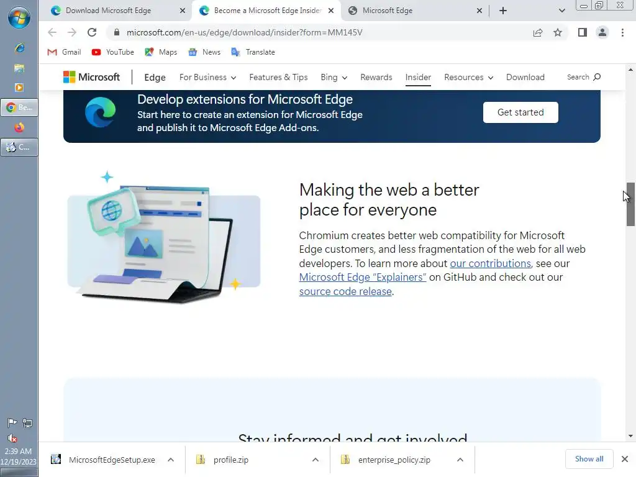The width and height of the screenshot is (636, 477).
Task: Follow the our contributions link
Action: pos(490,263)
